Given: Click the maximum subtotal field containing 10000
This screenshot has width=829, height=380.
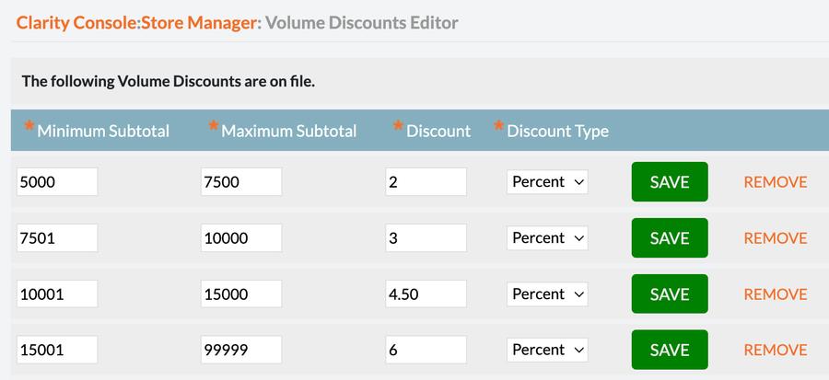Looking at the screenshot, I should 241,238.
